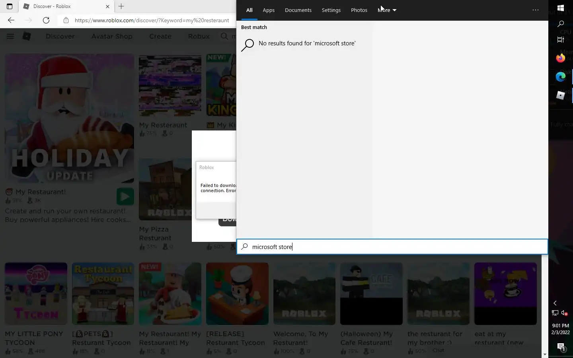Open the browser tab actions menu icon
573x358 pixels.
(10, 6)
